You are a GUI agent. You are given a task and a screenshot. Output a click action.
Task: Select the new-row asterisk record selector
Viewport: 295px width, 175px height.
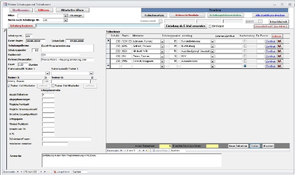[108, 66]
